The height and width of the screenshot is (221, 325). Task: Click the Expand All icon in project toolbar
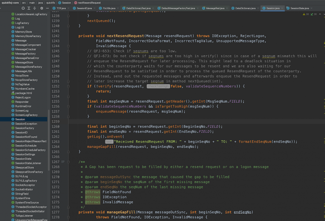(29, 8)
